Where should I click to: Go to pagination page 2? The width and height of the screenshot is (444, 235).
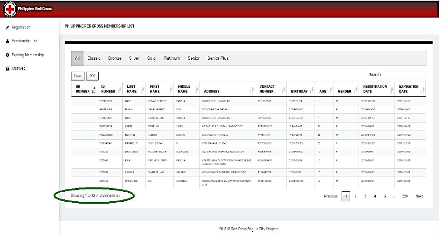pyautogui.click(x=355, y=196)
